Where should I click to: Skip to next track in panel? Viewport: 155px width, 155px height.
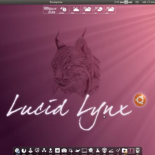(130, 2)
